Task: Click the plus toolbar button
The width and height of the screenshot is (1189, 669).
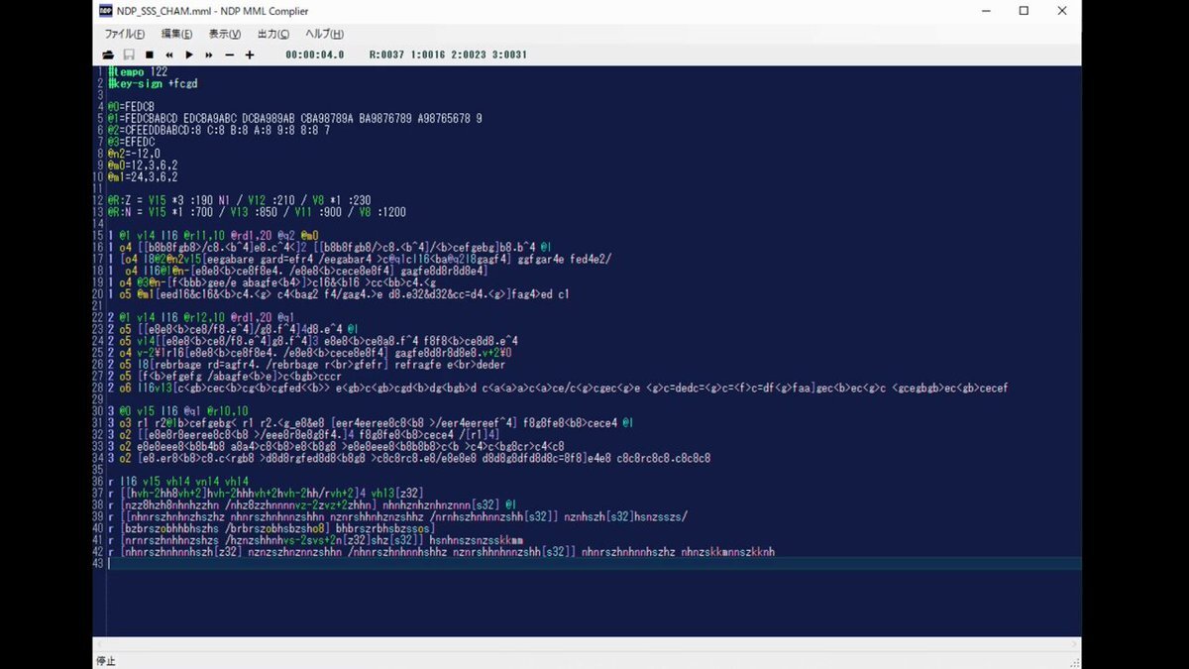Action: [250, 55]
